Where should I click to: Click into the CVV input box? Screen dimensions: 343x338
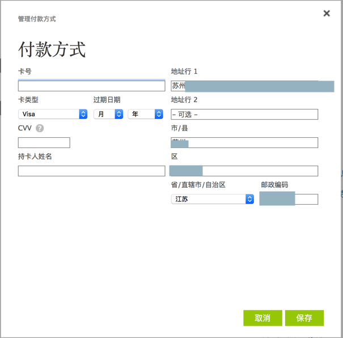[44, 143]
